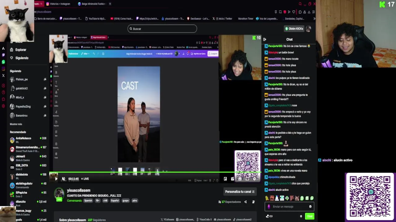Click the Buscar search field
This screenshot has width=396, height=222.
(x=162, y=29)
